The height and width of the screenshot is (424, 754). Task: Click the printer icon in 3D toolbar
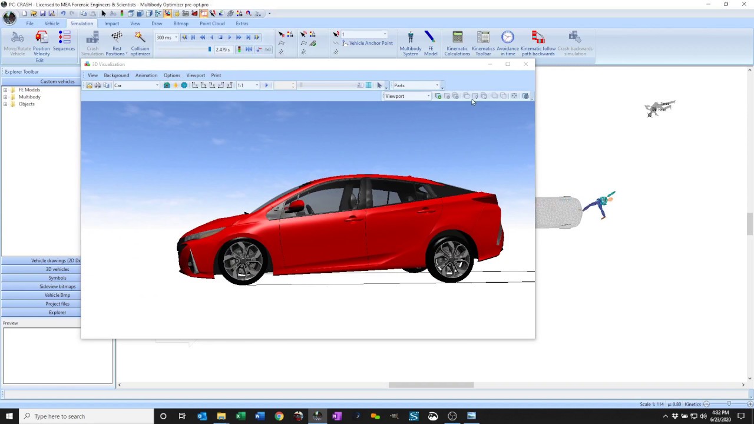98,85
